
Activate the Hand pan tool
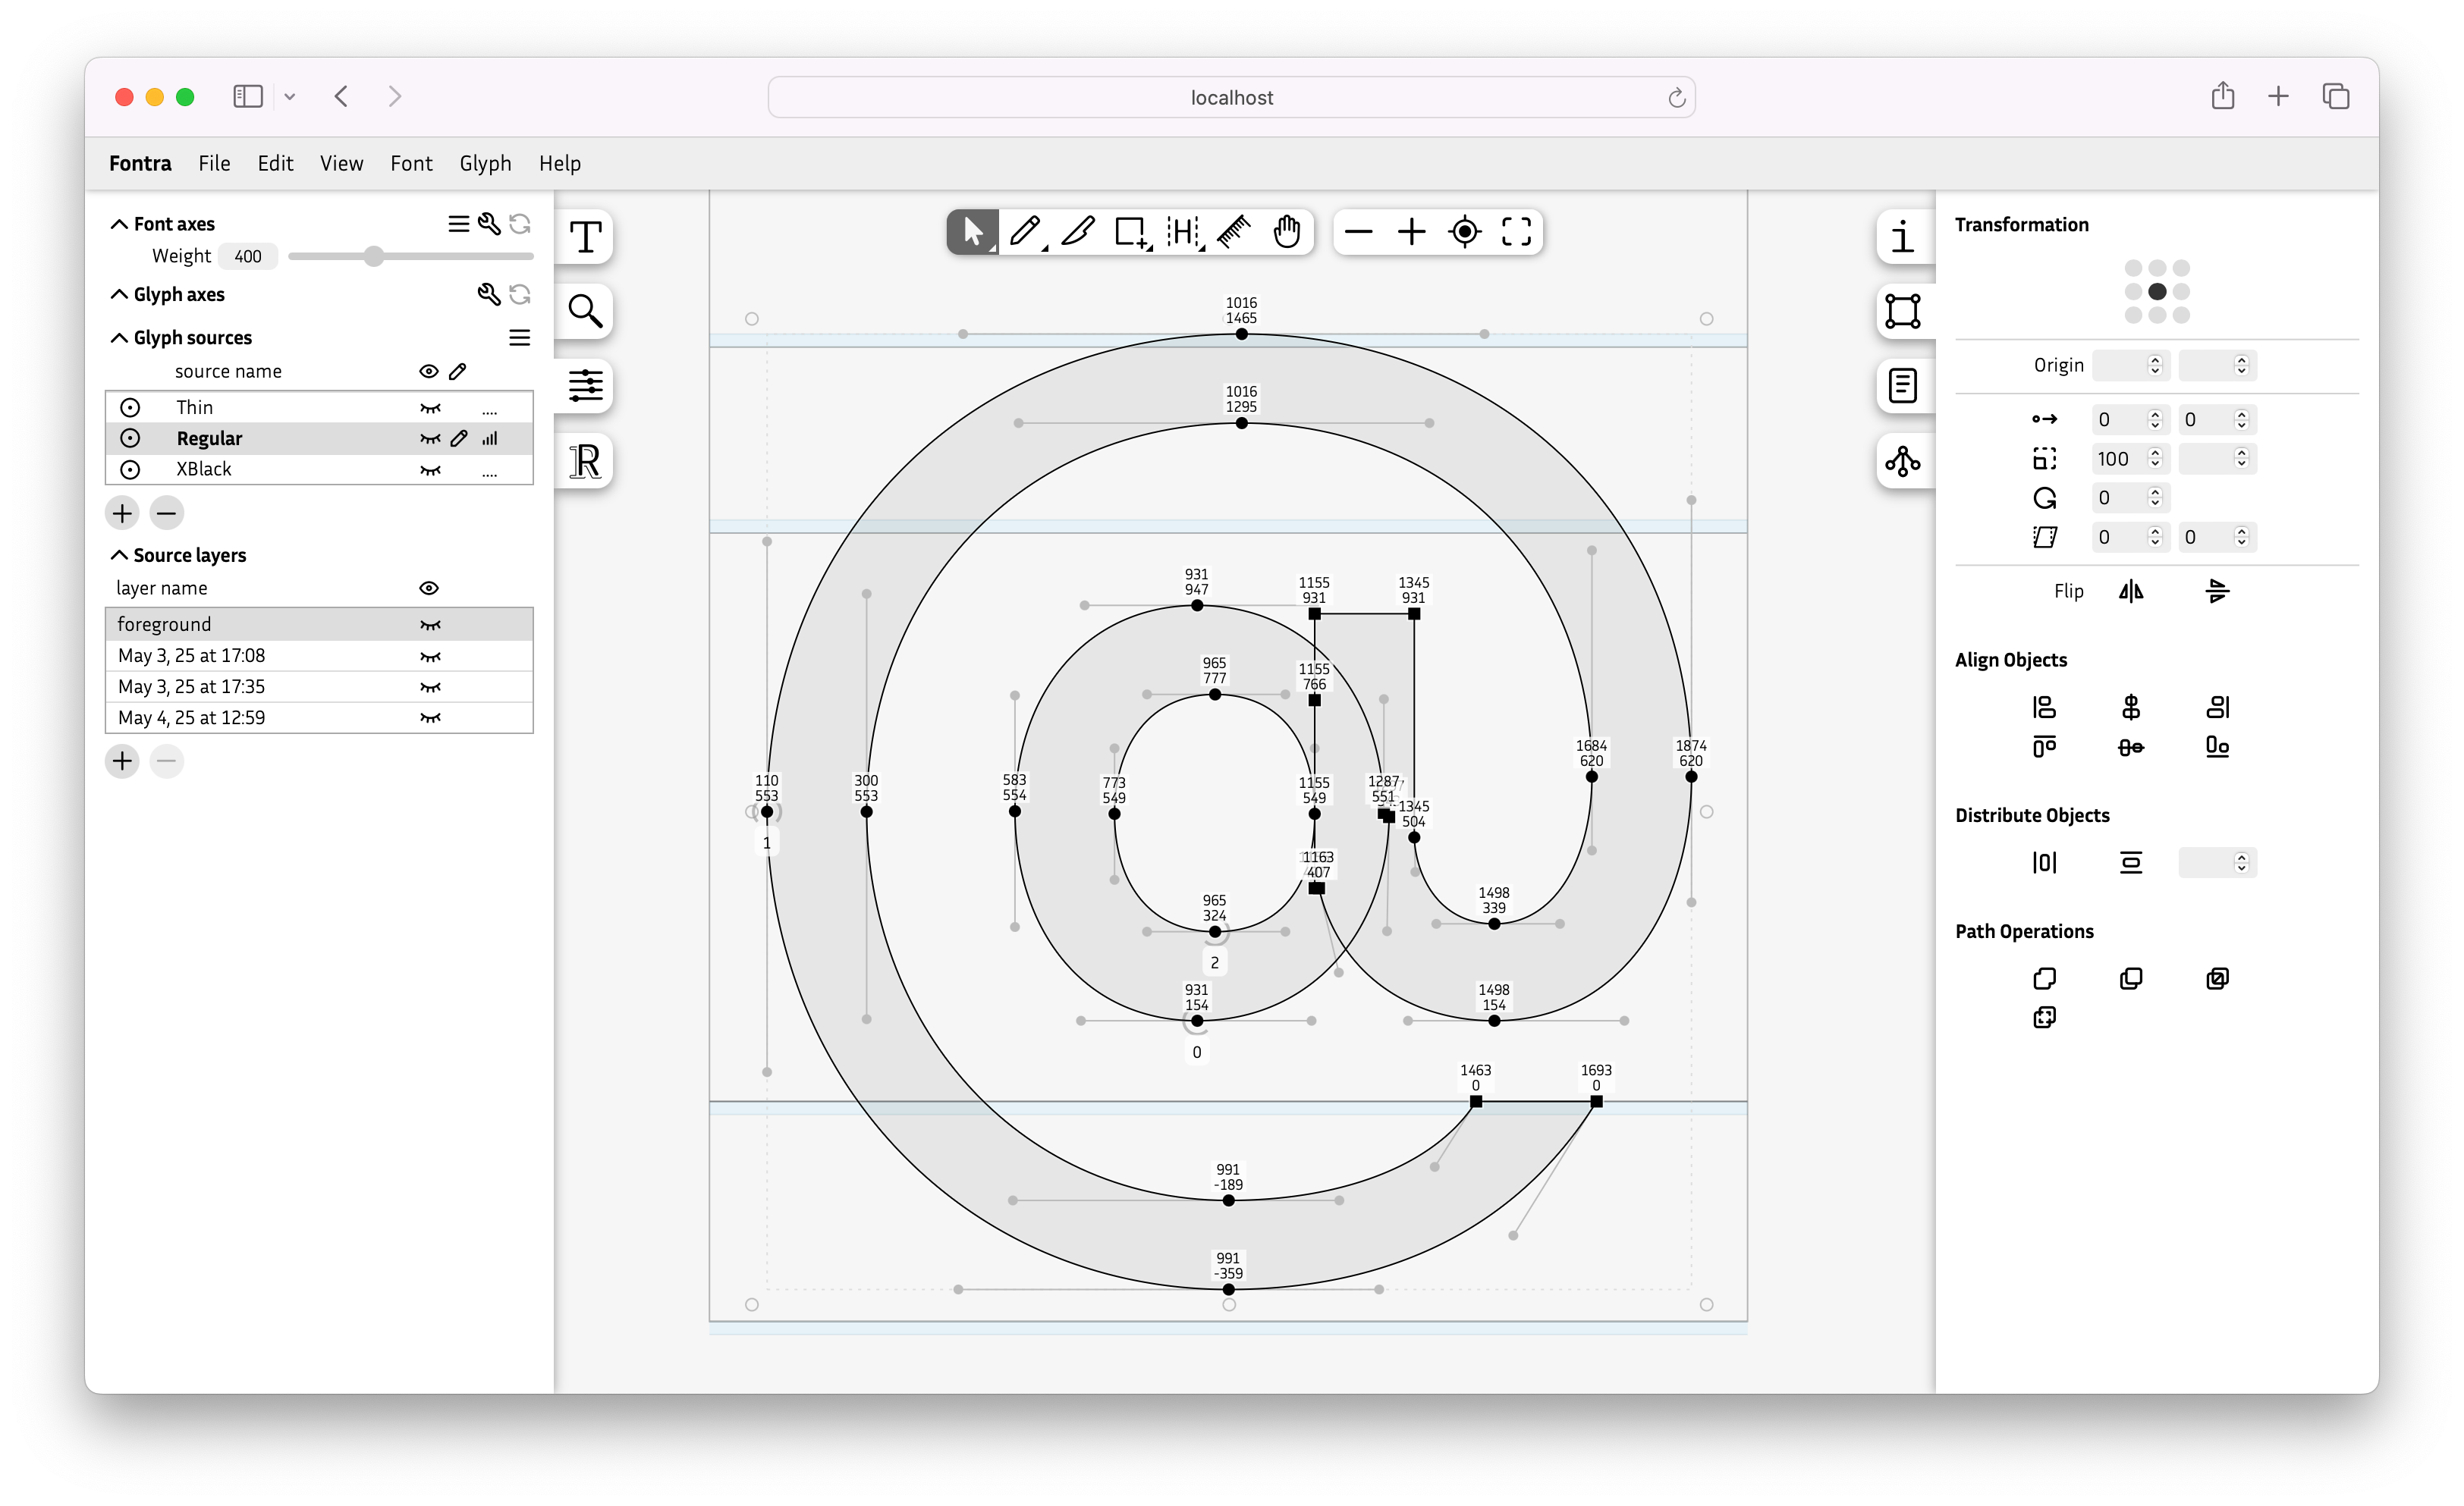[x=1287, y=232]
